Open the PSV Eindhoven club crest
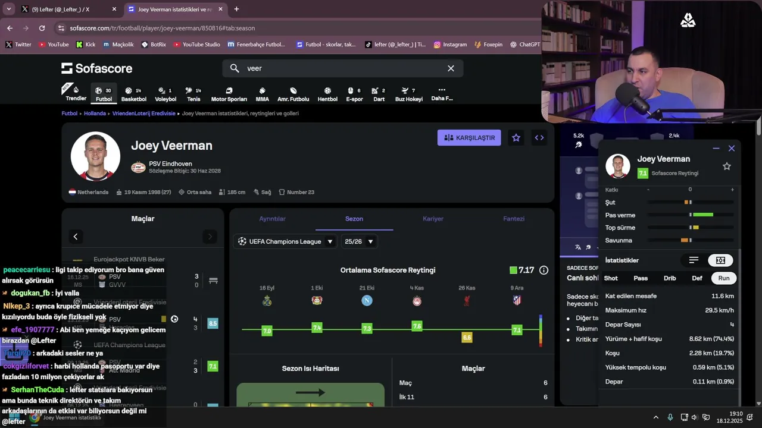Viewport: 762px width, 428px height. pos(138,168)
